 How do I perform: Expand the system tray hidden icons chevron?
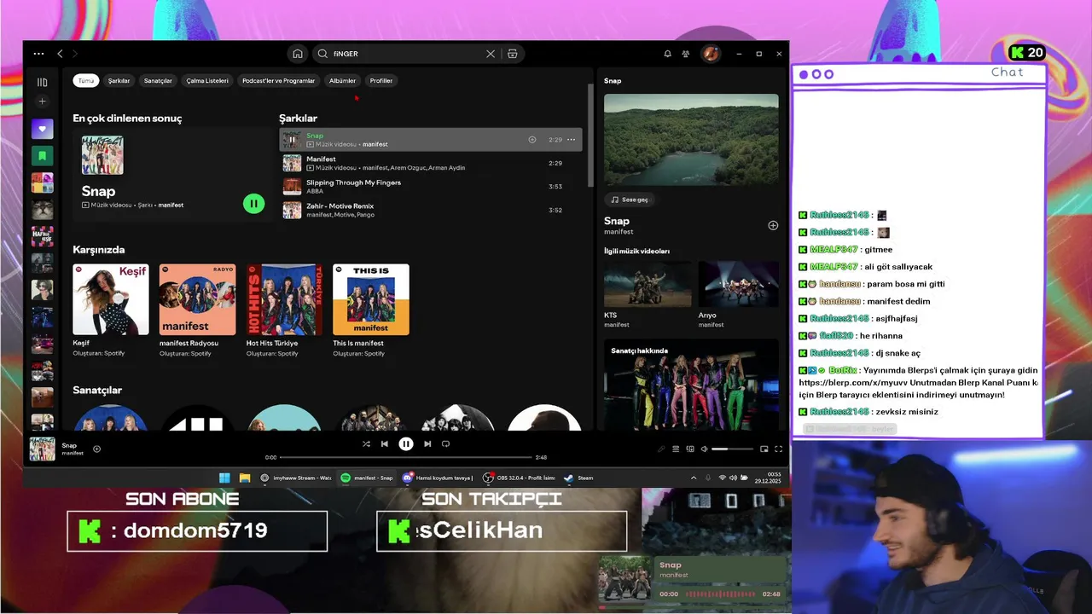(x=693, y=478)
